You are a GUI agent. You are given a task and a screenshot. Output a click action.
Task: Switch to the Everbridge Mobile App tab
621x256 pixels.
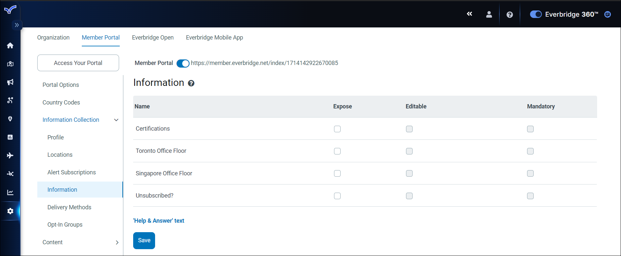coord(215,38)
